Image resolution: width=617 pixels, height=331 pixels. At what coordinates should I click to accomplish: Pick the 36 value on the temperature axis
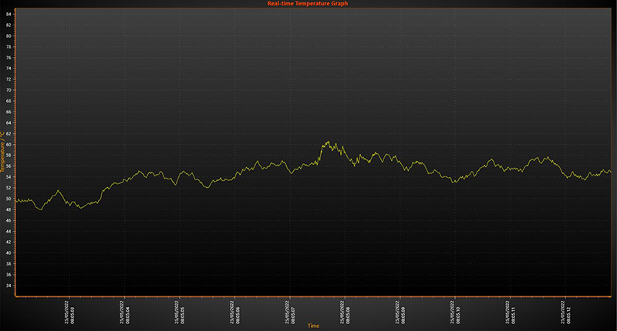coord(8,275)
